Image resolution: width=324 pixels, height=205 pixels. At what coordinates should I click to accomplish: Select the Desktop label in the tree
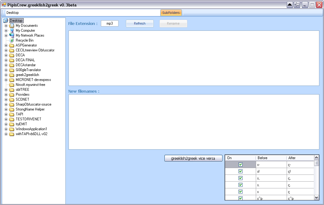[16, 21]
